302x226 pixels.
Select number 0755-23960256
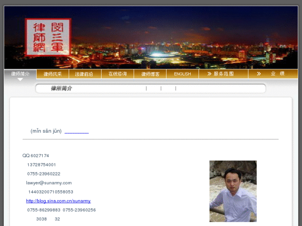tap(79, 210)
